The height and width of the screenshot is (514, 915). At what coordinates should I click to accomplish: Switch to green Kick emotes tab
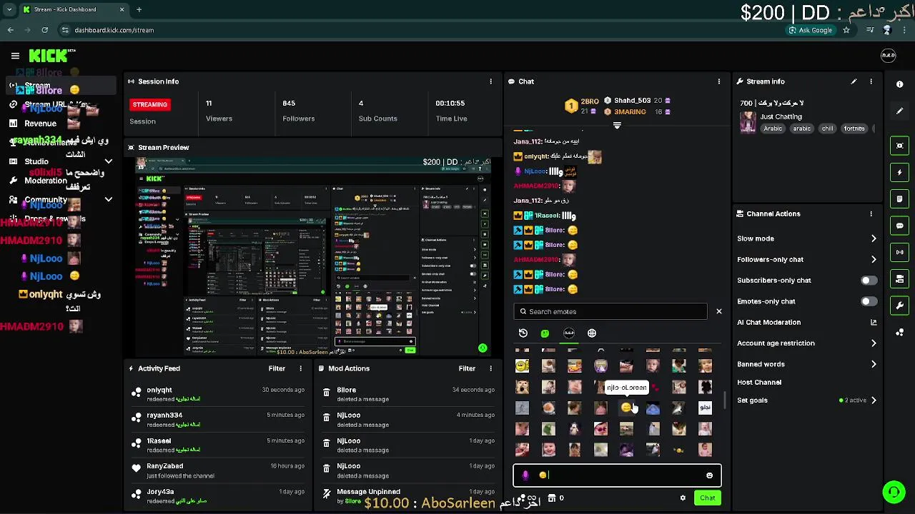(545, 333)
